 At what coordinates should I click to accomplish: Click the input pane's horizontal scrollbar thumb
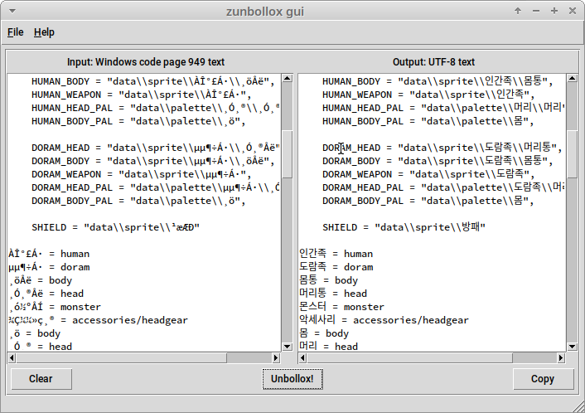coord(121,357)
